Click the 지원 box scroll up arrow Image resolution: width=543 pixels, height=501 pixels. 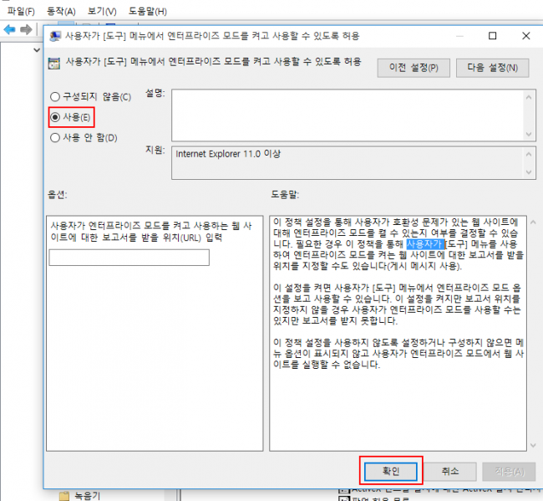point(529,154)
